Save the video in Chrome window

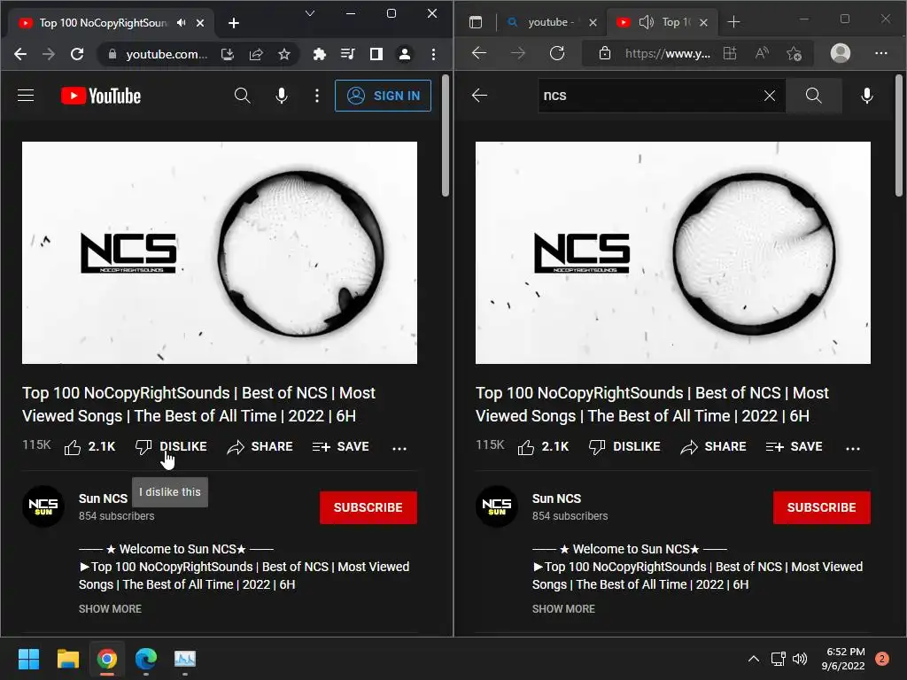[341, 447]
